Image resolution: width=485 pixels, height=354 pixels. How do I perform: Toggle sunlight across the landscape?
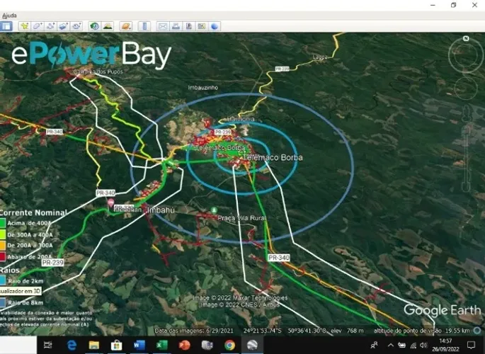pos(108,26)
